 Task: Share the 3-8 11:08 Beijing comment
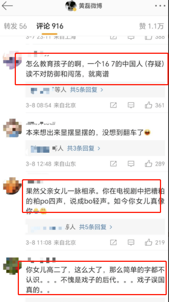(x=113, y=242)
